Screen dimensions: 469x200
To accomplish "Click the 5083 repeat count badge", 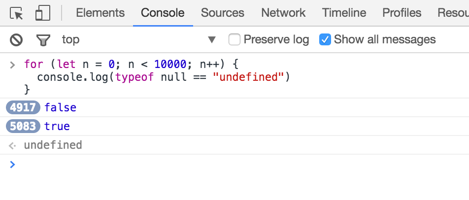I will tap(23, 126).
